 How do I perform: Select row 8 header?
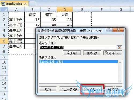click(x=4, y=52)
